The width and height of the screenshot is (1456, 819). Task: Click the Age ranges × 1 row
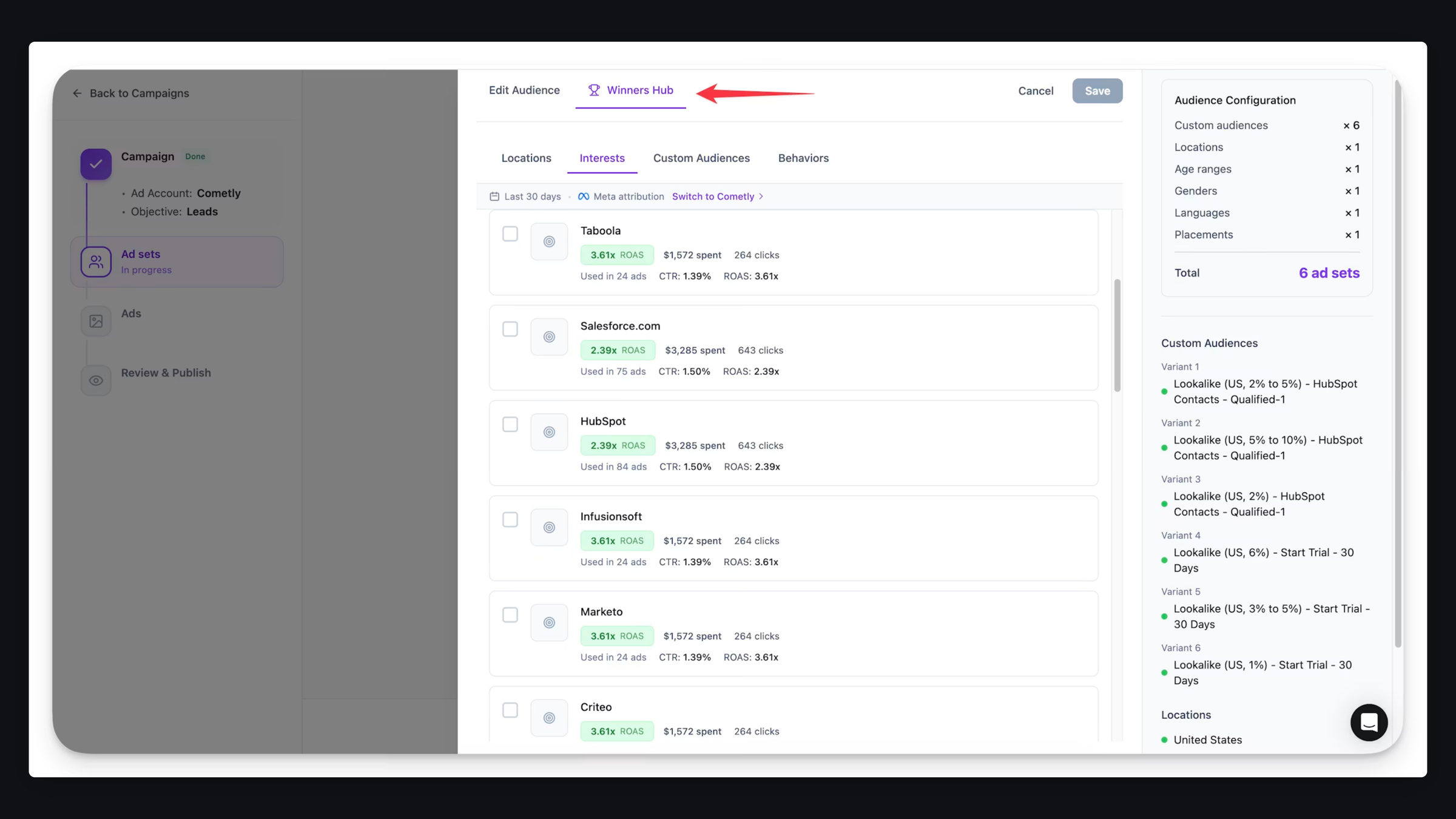click(x=1267, y=169)
